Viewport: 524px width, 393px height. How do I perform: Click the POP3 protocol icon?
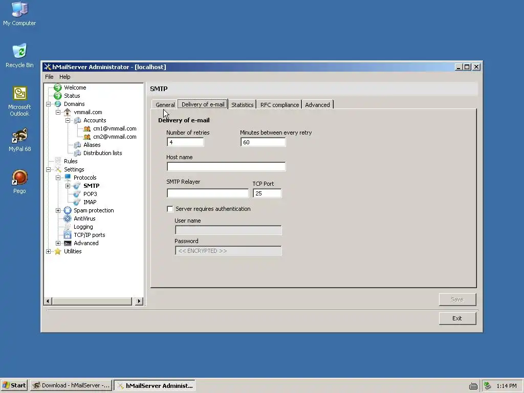(77, 194)
